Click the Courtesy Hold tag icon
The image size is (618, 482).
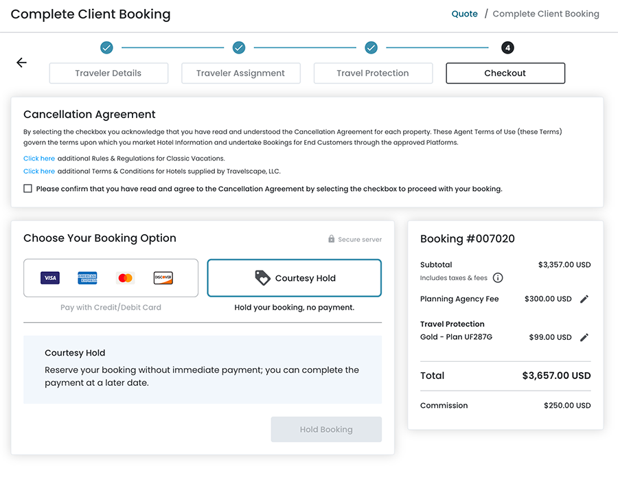[262, 278]
